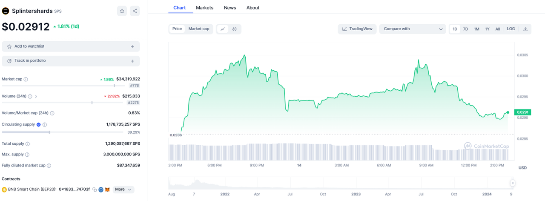
Task: Click the 39.29% circulating supply percentage
Action: click(x=134, y=132)
